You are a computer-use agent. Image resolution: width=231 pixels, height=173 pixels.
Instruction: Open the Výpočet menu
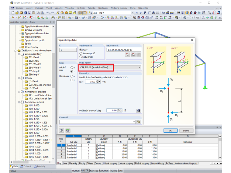(x=58, y=8)
